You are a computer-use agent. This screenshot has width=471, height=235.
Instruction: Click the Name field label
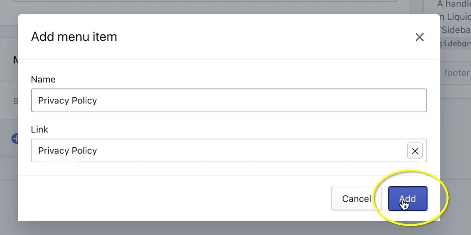pyautogui.click(x=43, y=79)
